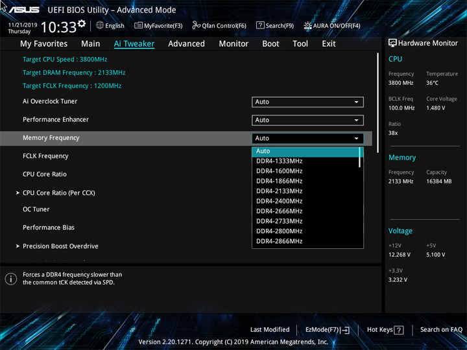This screenshot has width=467, height=350.
Task: Open the Tool tab
Action: point(300,44)
